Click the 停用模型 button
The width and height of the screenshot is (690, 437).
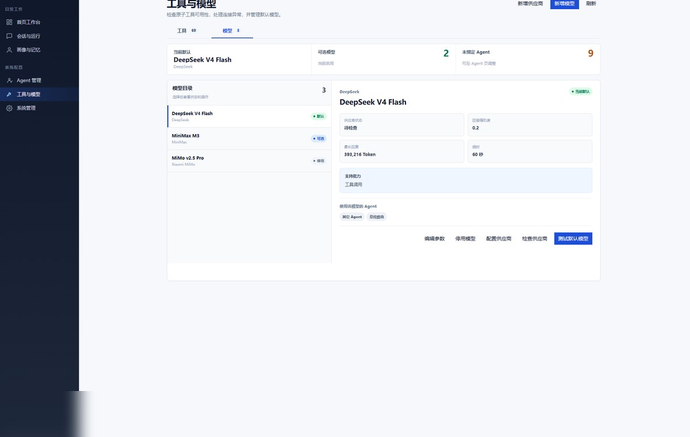[465, 239]
